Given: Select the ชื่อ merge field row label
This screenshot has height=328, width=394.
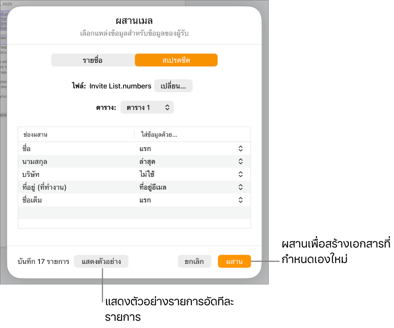Looking at the screenshot, I should [27, 149].
